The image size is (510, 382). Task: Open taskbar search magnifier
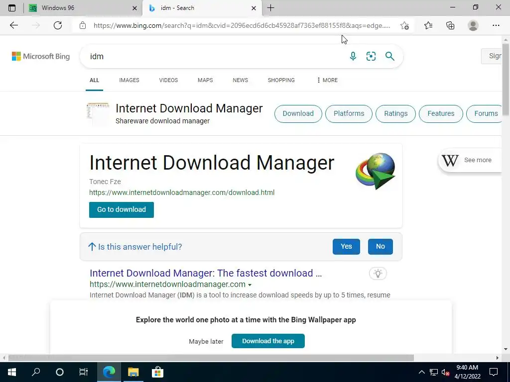click(x=36, y=372)
